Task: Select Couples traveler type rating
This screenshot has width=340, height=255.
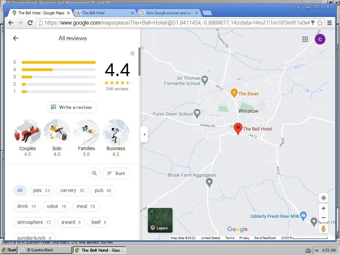Action: [28, 138]
